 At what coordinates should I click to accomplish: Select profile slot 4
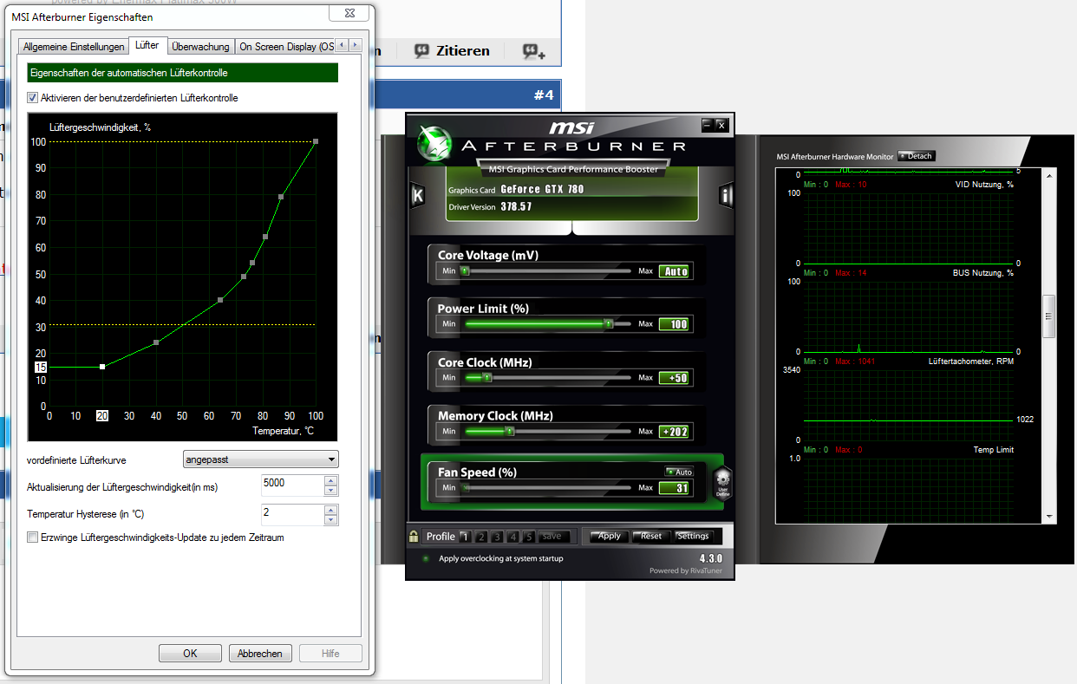pyautogui.click(x=513, y=537)
